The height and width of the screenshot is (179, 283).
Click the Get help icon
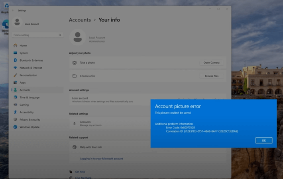pyautogui.click(x=71, y=171)
